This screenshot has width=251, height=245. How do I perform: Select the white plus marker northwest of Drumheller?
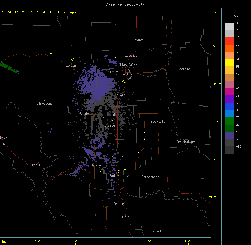click(x=178, y=109)
